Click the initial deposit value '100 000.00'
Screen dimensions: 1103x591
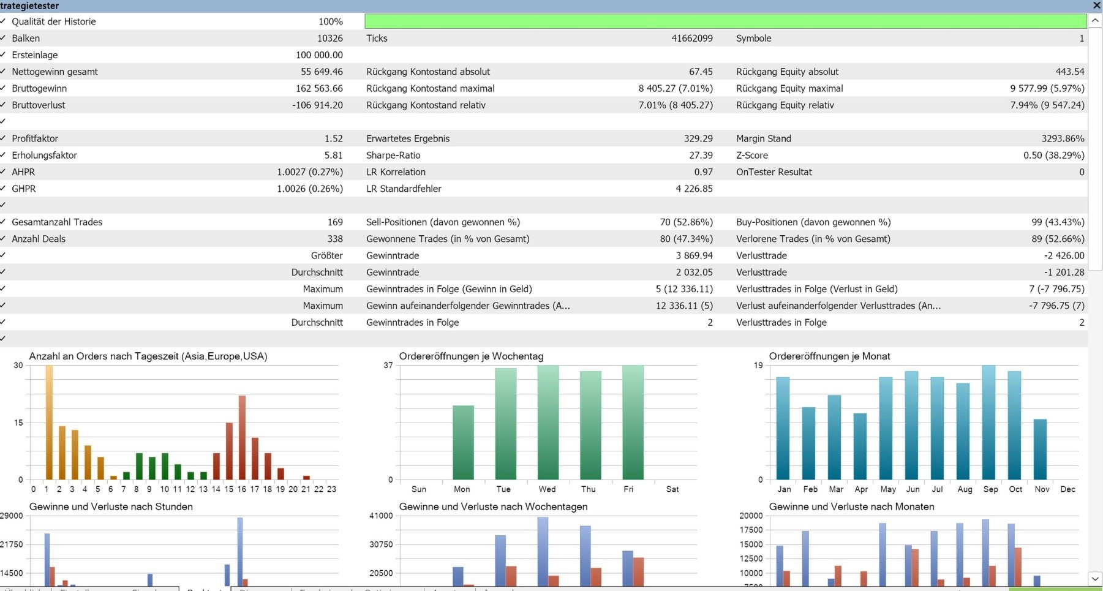[319, 55]
